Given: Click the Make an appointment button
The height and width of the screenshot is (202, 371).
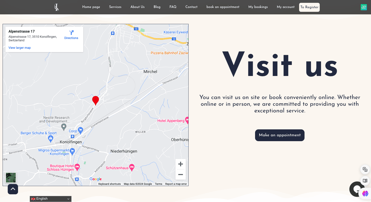Looking at the screenshot, I should click(x=280, y=135).
